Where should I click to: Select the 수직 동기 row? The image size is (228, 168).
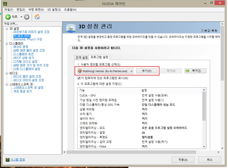coord(140,114)
